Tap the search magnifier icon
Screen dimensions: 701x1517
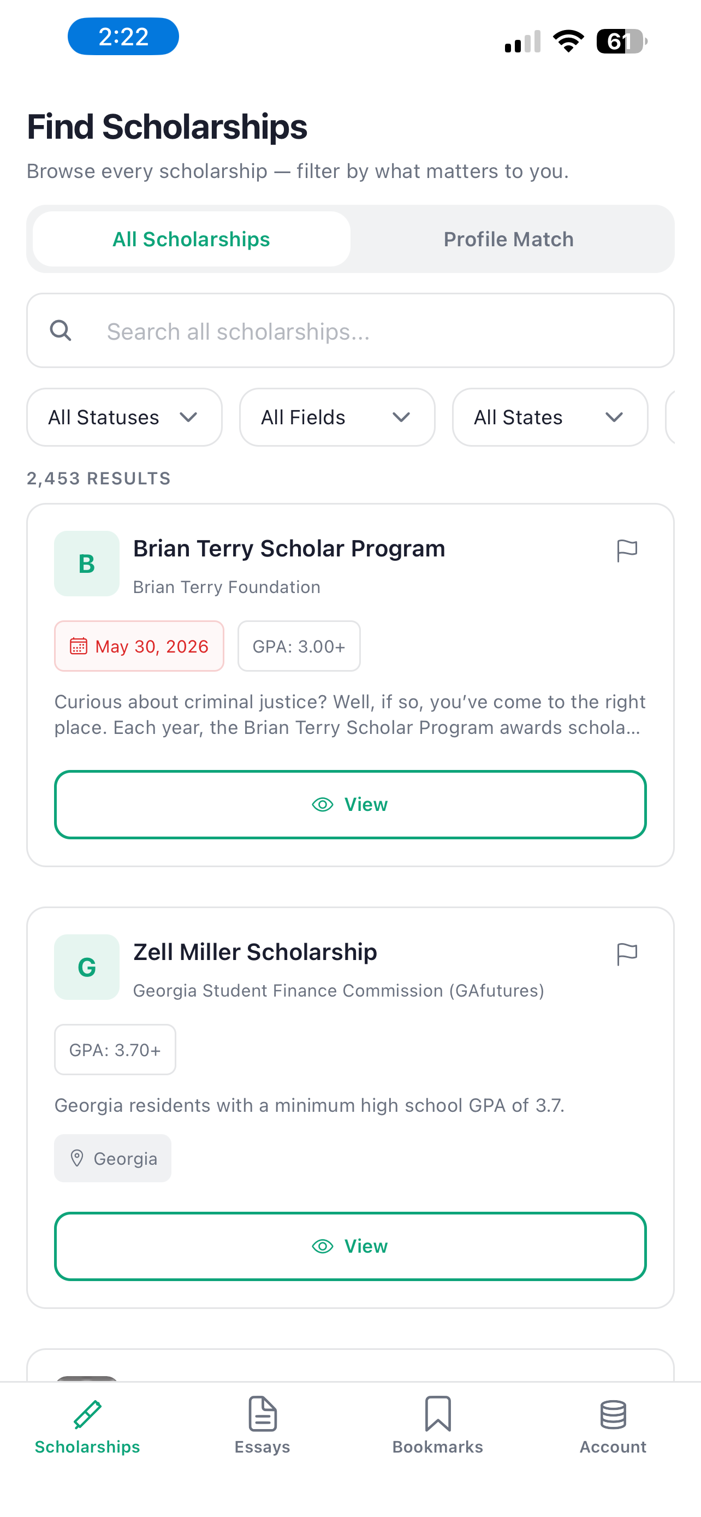coord(61,330)
